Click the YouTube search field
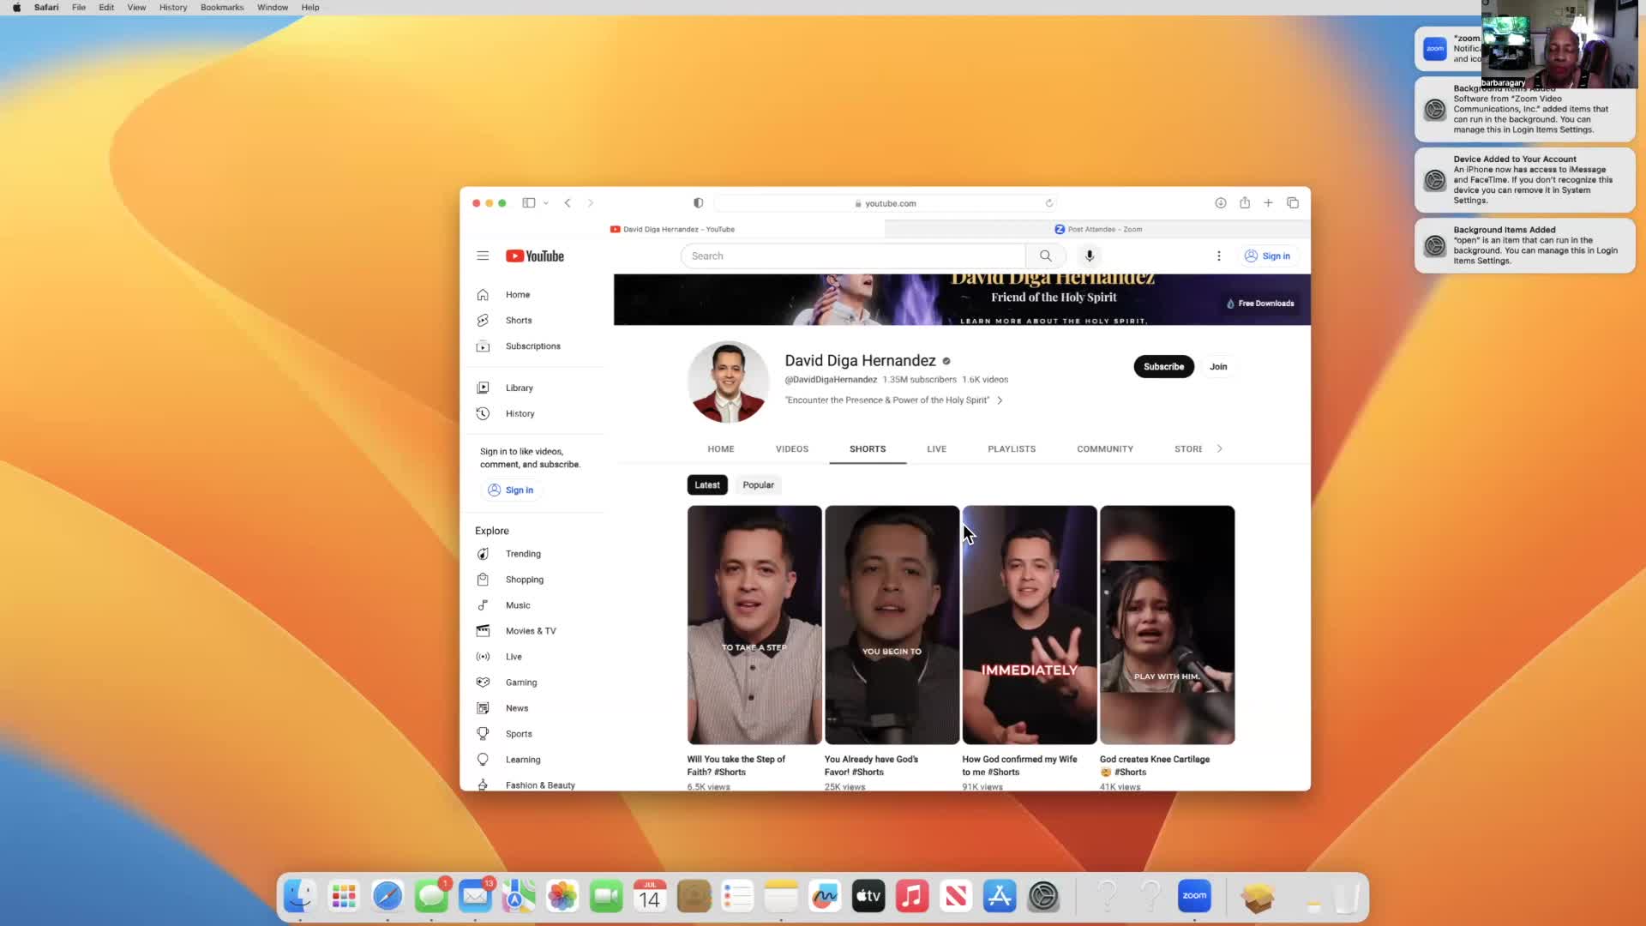Viewport: 1646px width, 926px height. tap(853, 256)
